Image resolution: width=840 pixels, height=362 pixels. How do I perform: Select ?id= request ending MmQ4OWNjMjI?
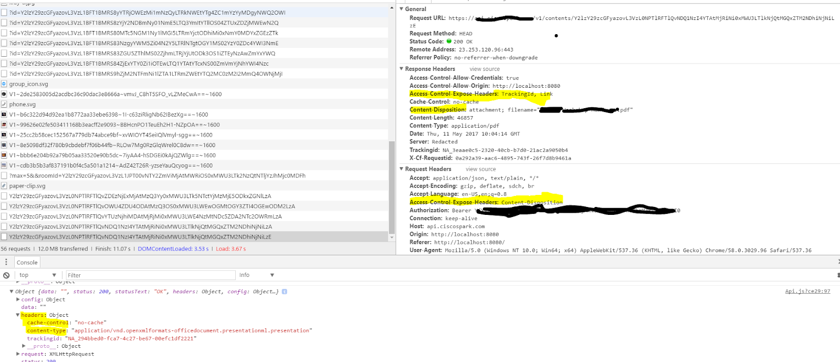[x=194, y=74]
